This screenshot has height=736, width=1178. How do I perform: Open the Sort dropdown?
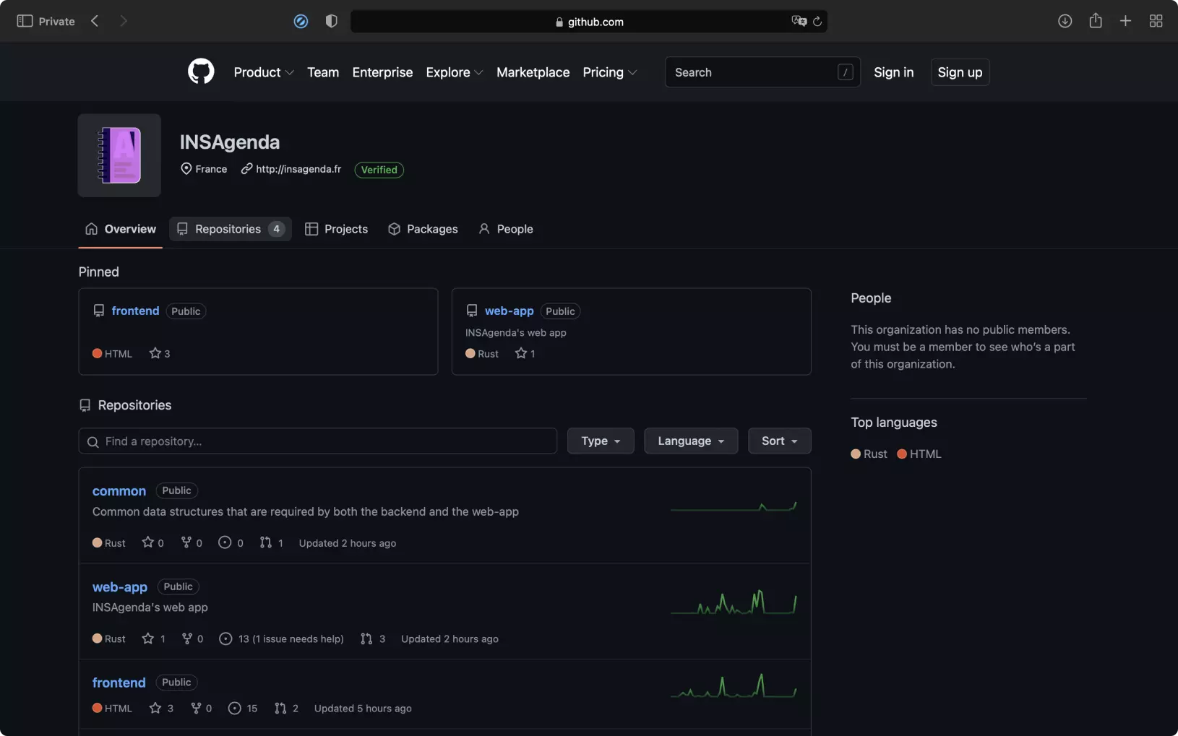click(x=779, y=441)
